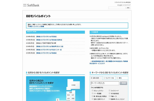Click the SoftBank logo
This screenshot has height=101, width=154.
pos(31,5)
